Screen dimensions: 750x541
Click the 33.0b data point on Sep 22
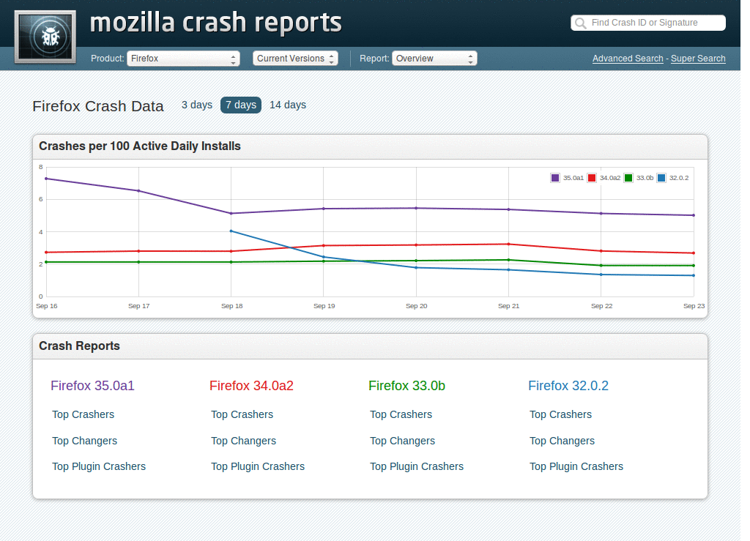tap(601, 266)
